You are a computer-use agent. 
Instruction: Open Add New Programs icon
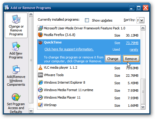16,46
